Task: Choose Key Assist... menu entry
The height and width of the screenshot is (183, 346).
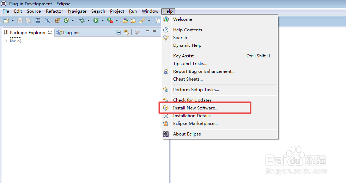Action: click(220, 56)
